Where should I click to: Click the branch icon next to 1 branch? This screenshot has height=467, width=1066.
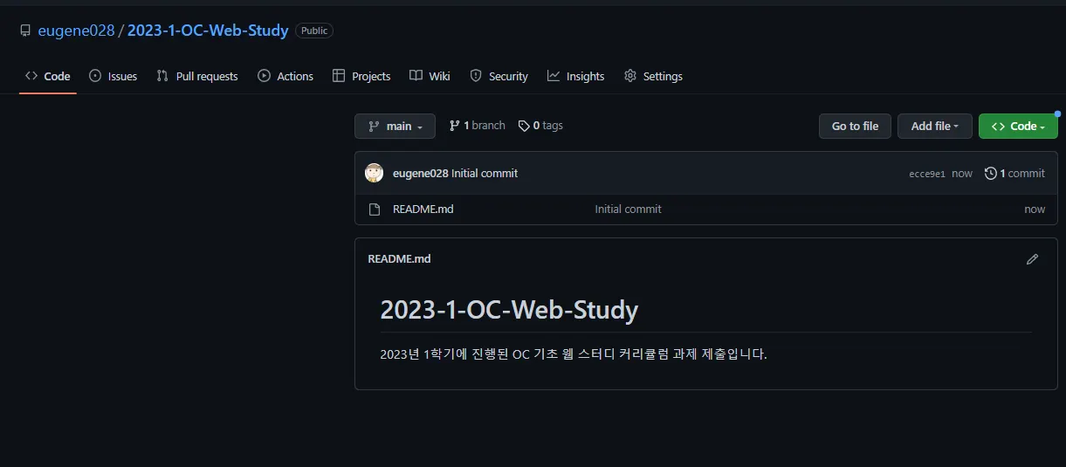(x=455, y=126)
